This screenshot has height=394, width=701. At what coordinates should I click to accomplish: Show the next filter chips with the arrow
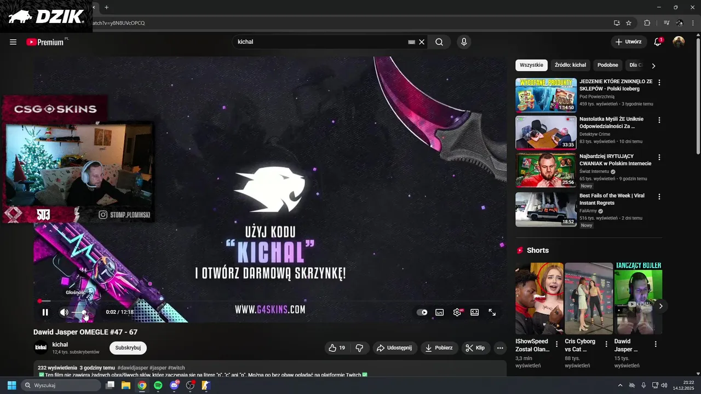[653, 66]
